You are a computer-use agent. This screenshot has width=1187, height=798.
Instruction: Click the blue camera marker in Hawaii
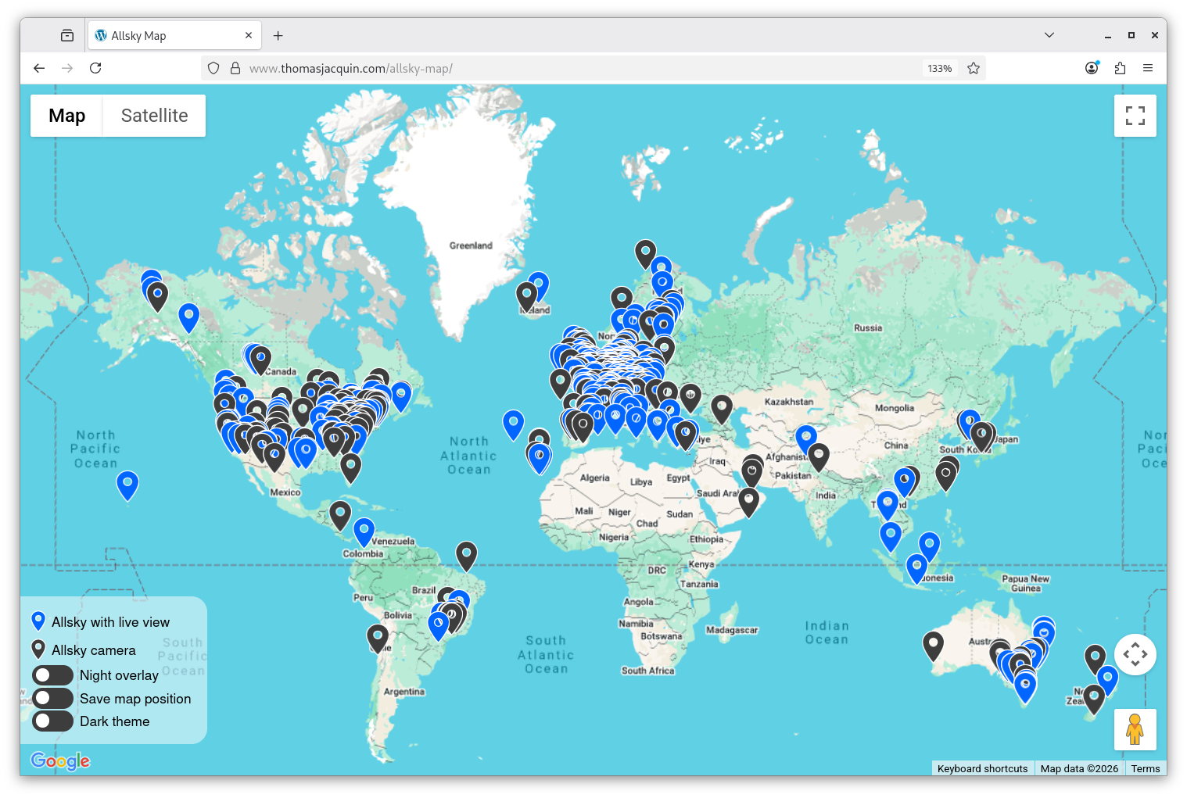pyautogui.click(x=127, y=484)
